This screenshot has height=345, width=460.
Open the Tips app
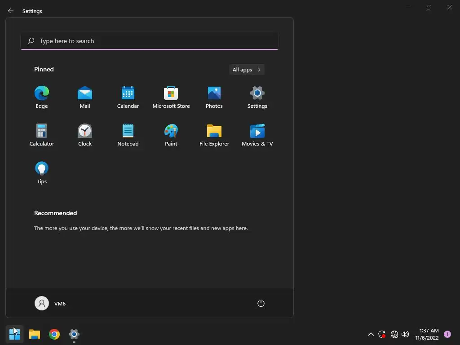pyautogui.click(x=42, y=173)
